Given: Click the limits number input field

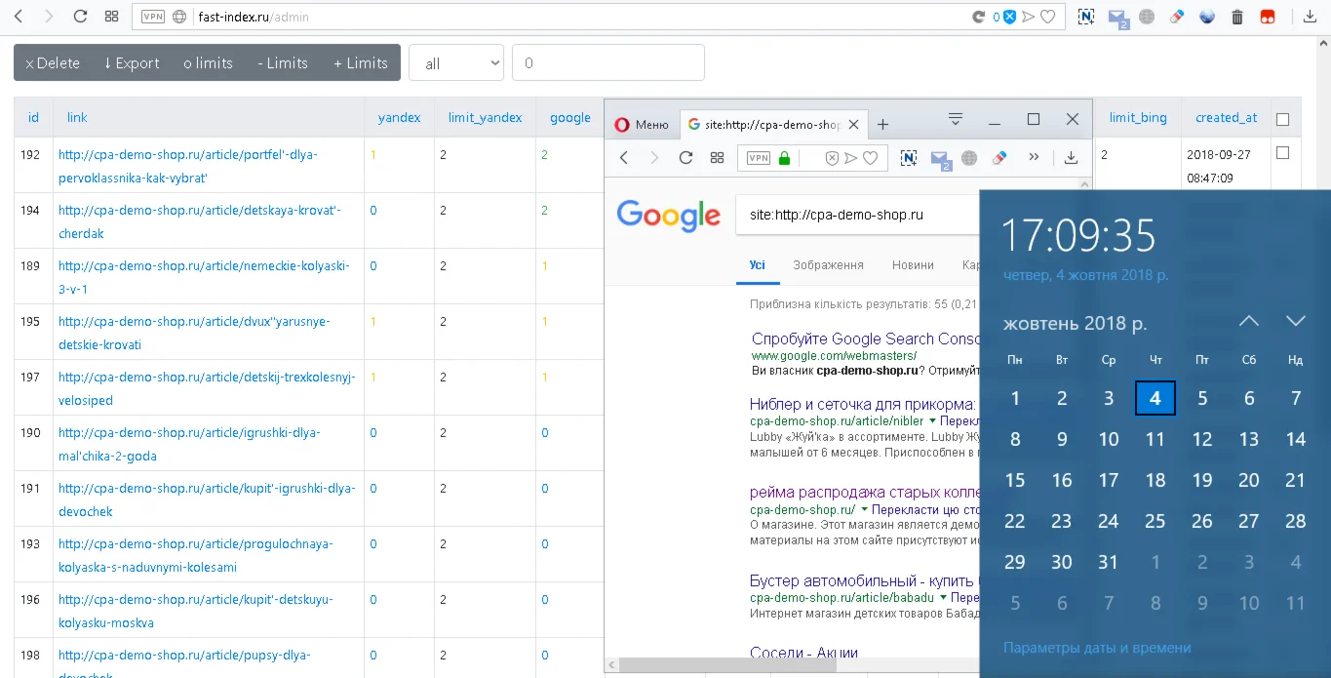Looking at the screenshot, I should coord(607,63).
